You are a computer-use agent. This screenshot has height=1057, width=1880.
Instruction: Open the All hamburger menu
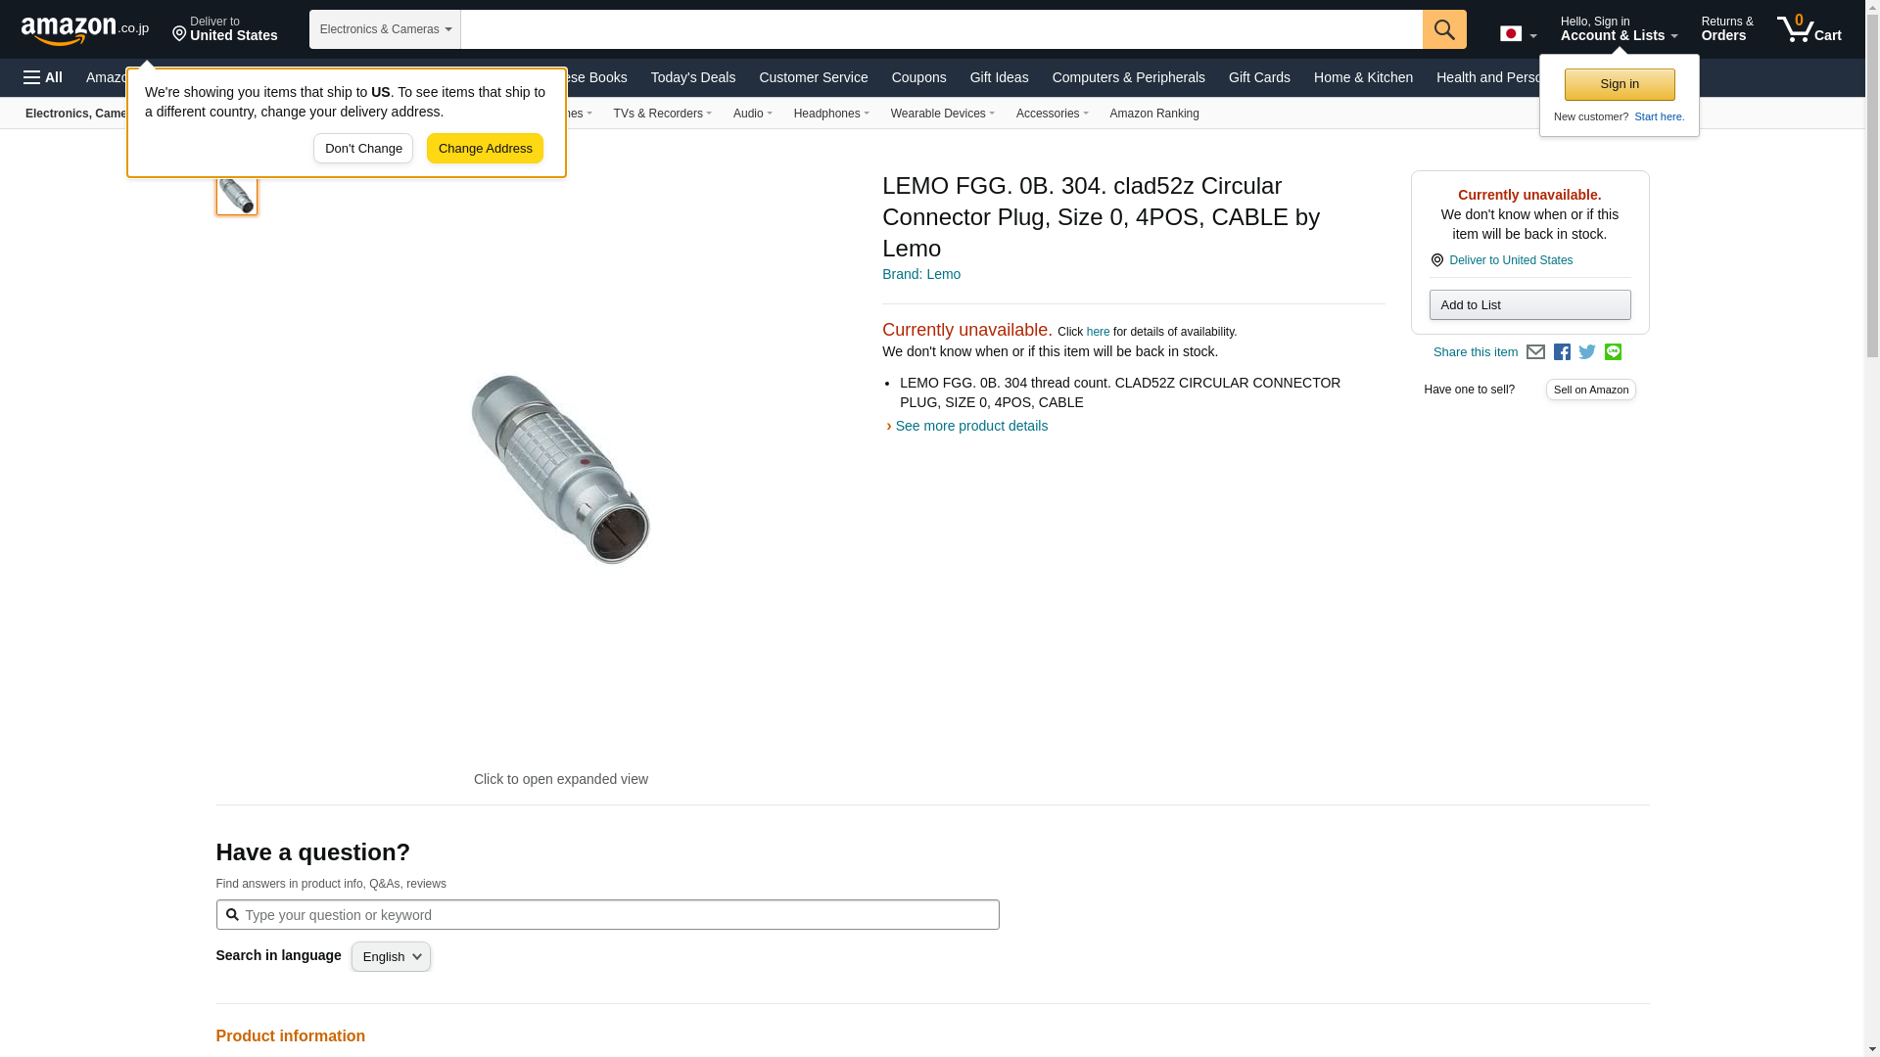point(43,77)
